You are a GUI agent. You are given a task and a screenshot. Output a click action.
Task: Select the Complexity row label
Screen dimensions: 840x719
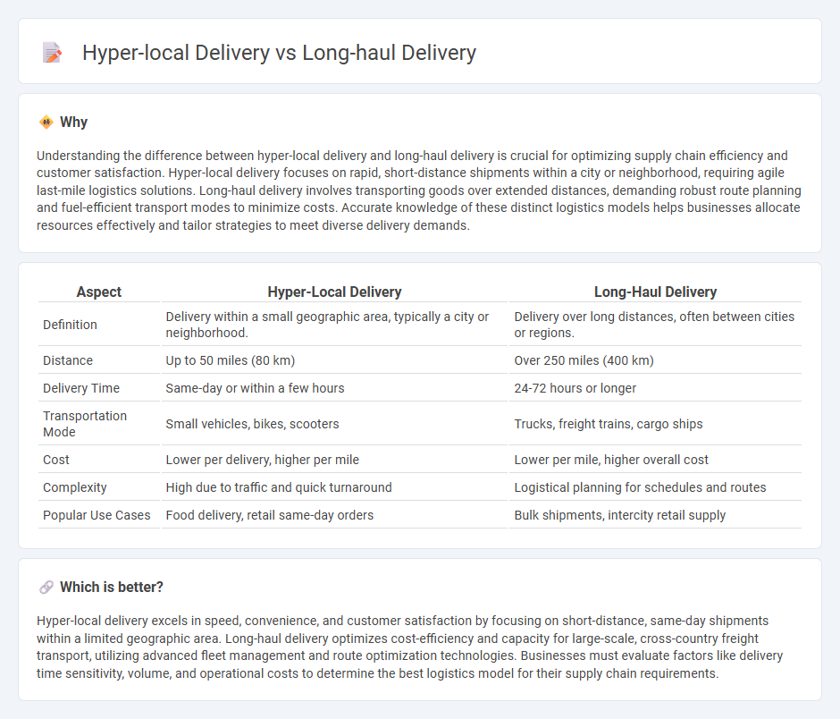75,487
